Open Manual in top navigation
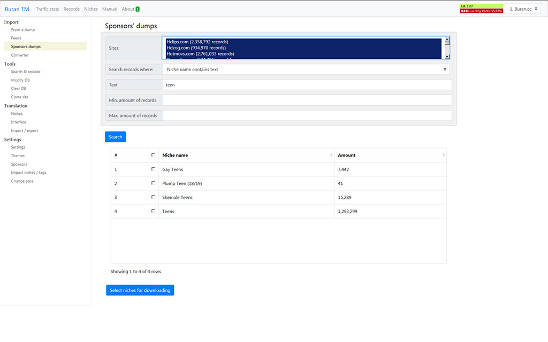 110,9
